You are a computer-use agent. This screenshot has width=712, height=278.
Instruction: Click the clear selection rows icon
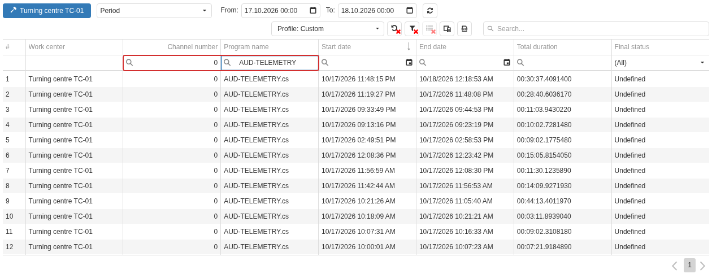(429, 29)
